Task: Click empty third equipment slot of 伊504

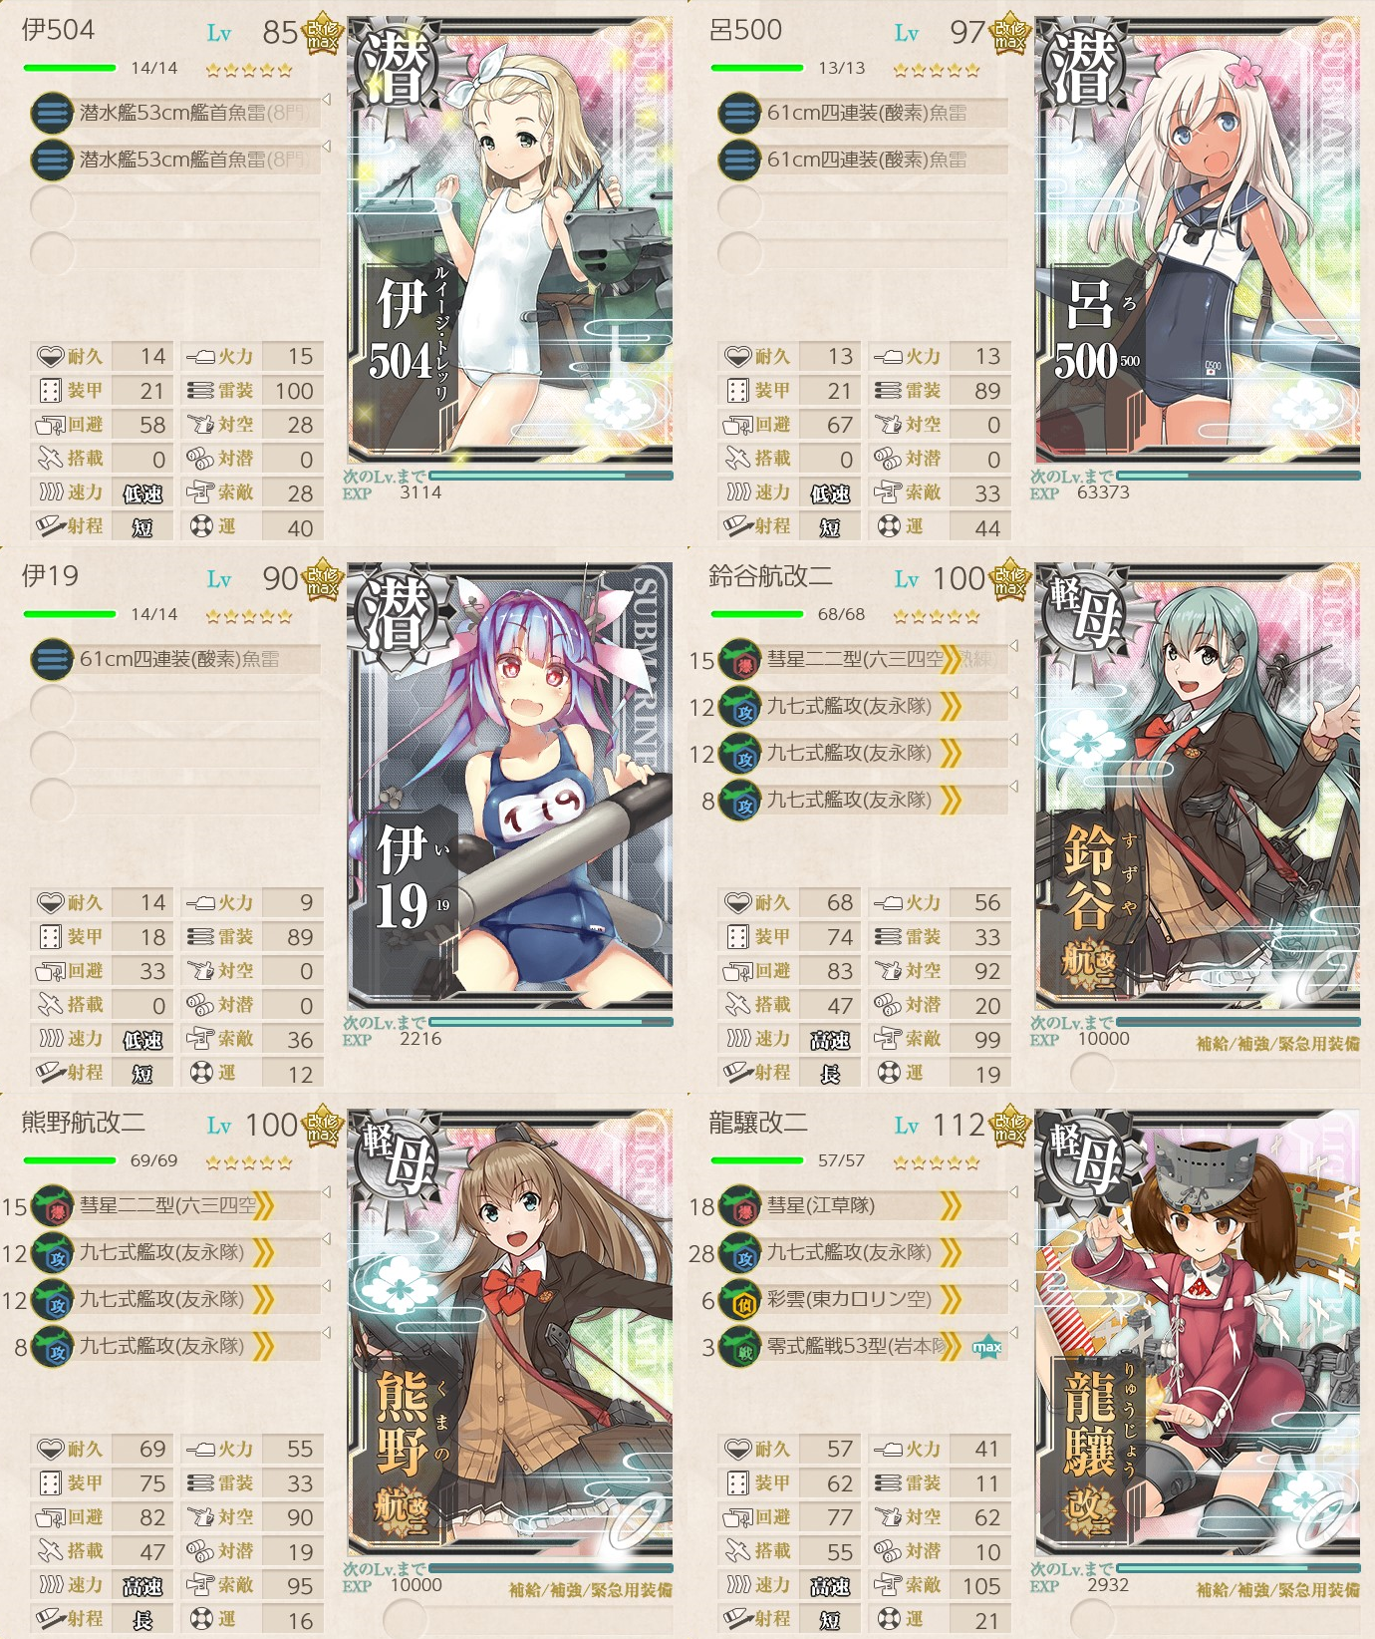Action: point(175,206)
